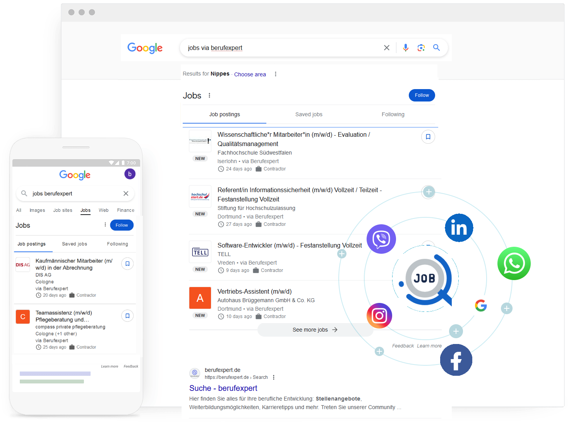Click the blue magnifier search icon
This screenshot has width=583, height=430.
coord(437,48)
